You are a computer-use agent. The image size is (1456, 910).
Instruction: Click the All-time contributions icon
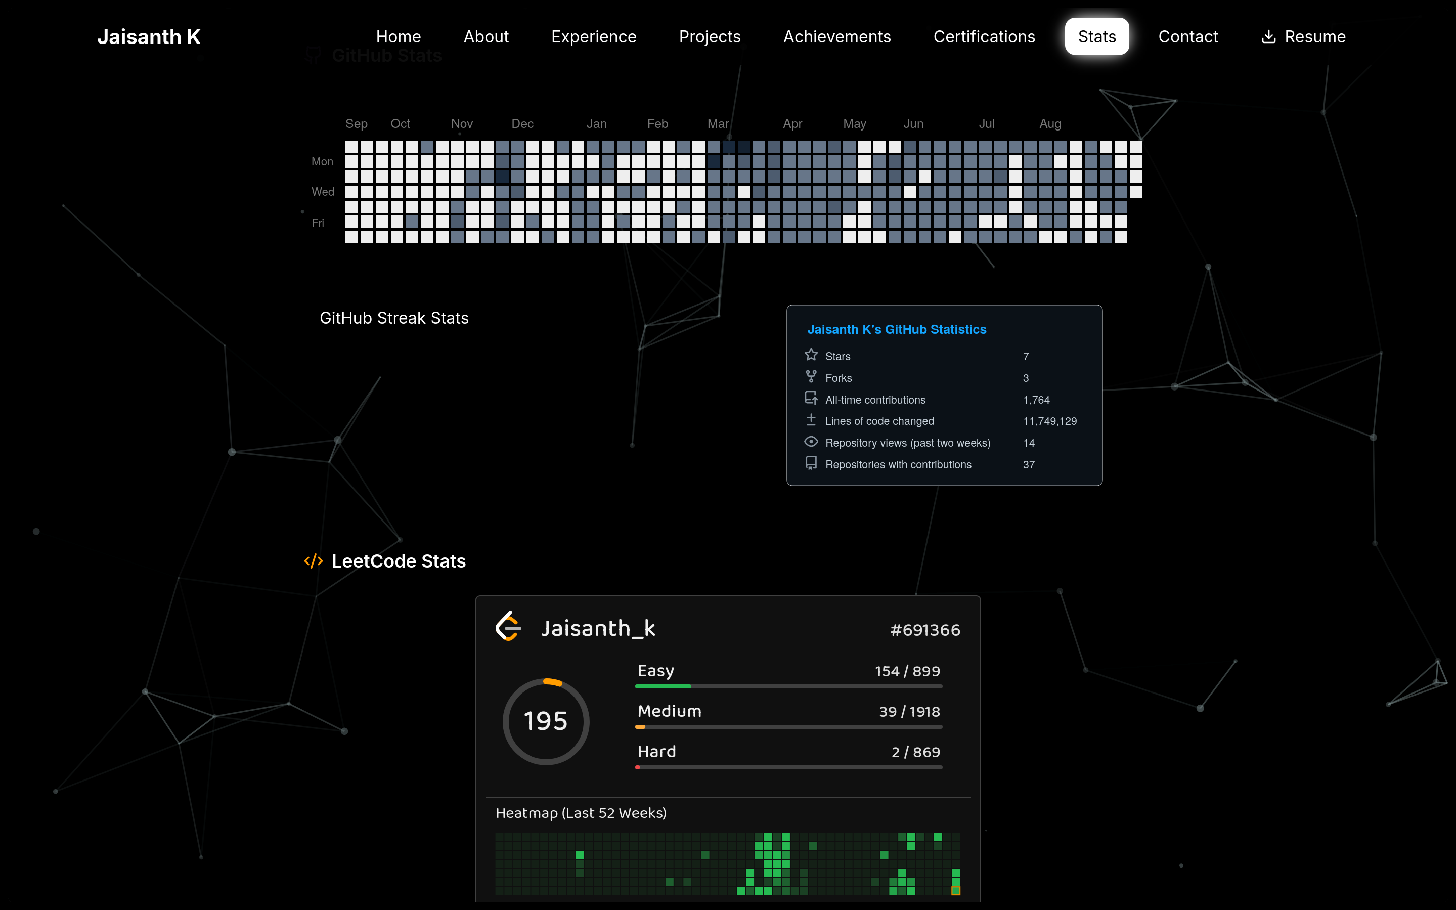tap(811, 399)
